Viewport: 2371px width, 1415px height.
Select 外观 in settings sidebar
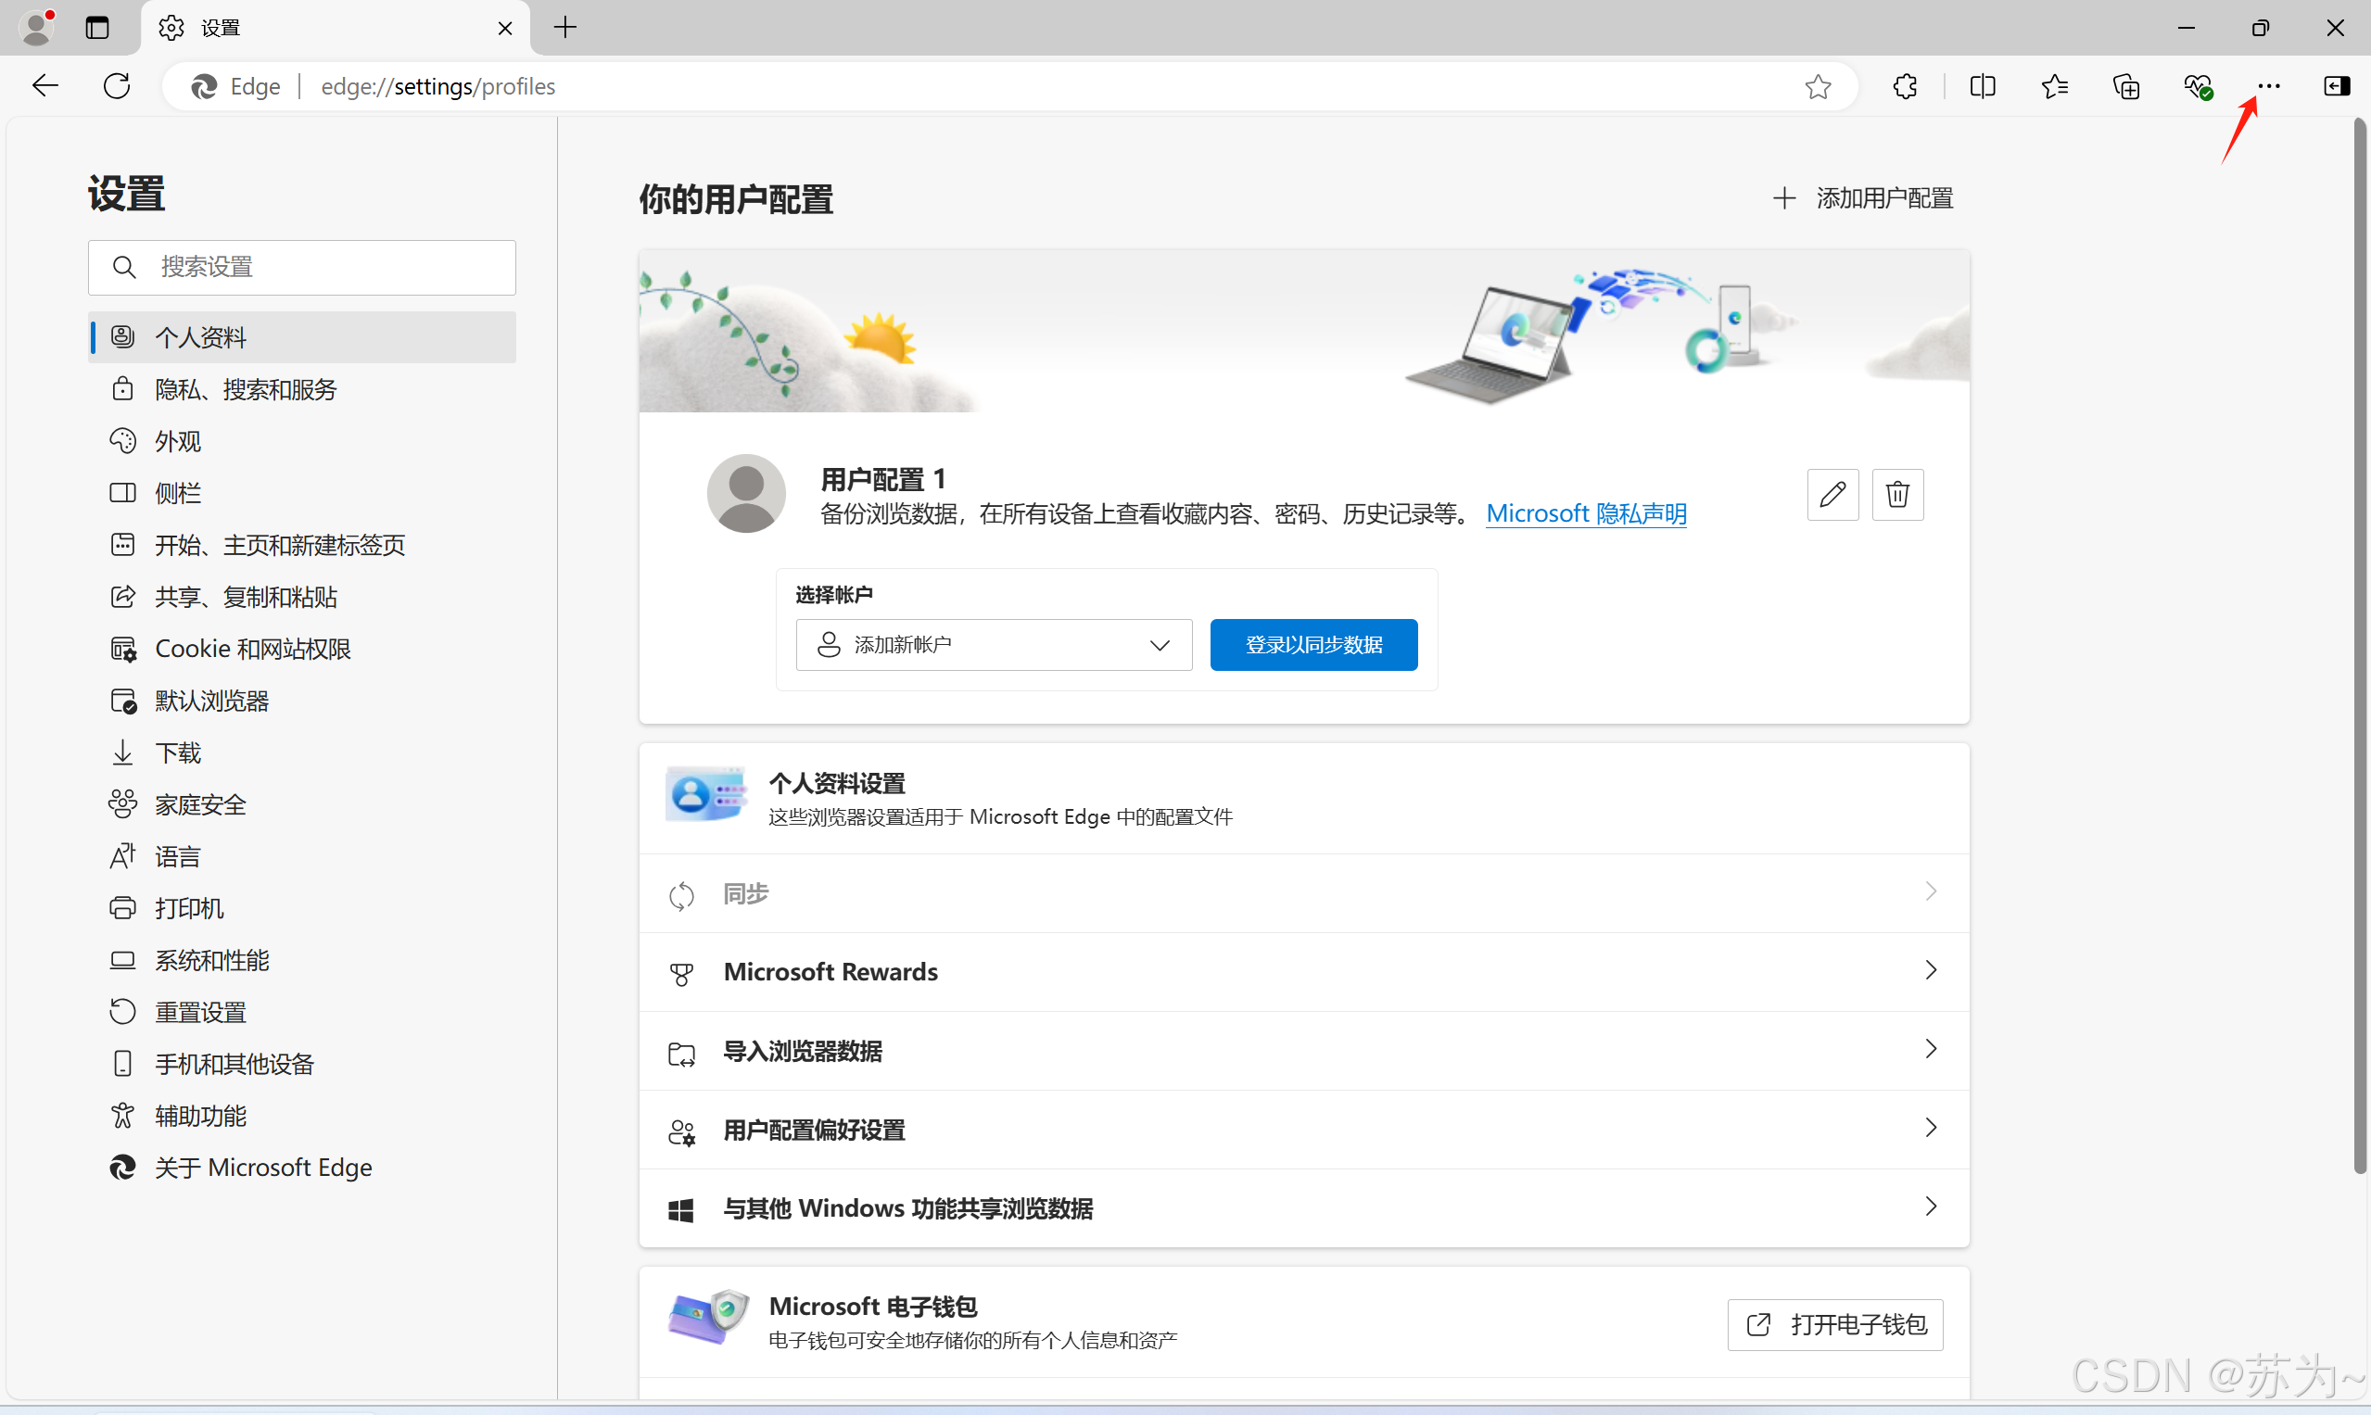(x=178, y=441)
